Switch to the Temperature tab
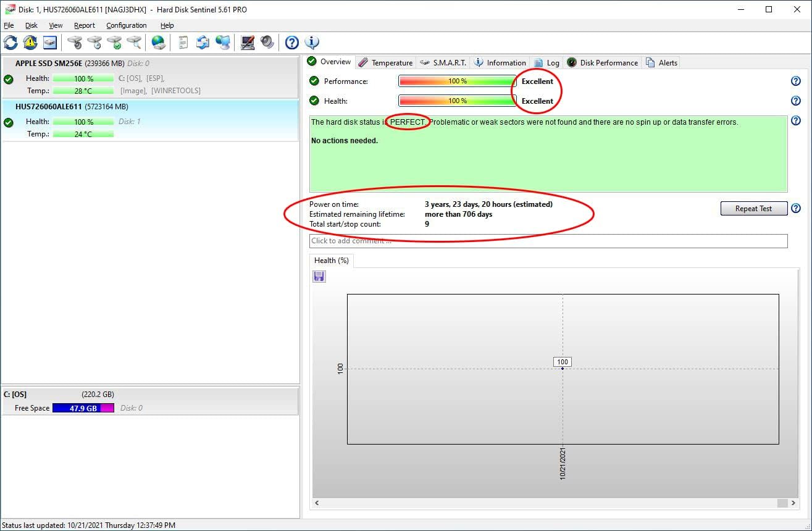812x531 pixels. point(386,62)
